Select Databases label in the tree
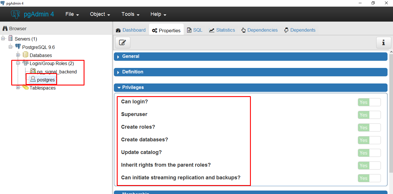The image size is (393, 194). (x=41, y=55)
